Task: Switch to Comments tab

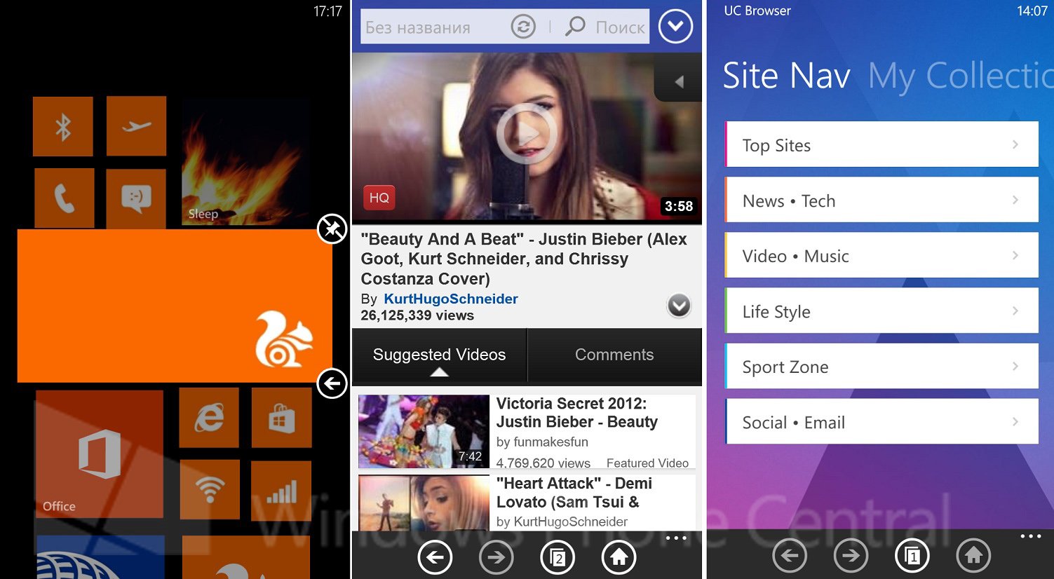Action: [x=614, y=355]
